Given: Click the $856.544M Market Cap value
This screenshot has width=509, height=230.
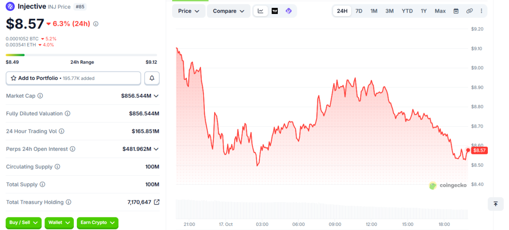Looking at the screenshot, I should tap(136, 96).
